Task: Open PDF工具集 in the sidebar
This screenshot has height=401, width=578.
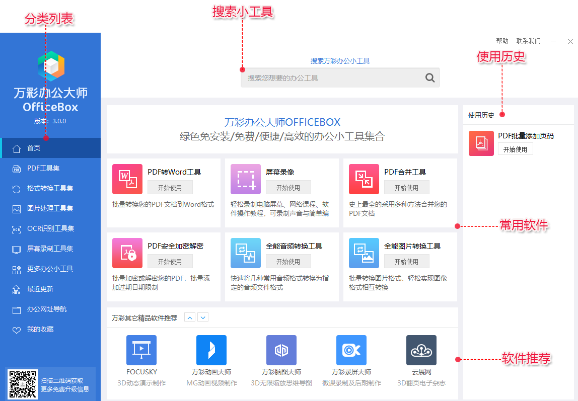Action: pyautogui.click(x=43, y=168)
